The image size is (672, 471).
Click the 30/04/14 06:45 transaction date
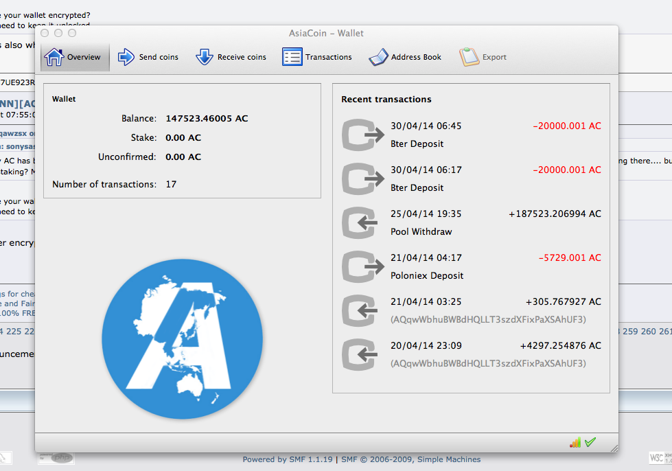click(x=426, y=126)
